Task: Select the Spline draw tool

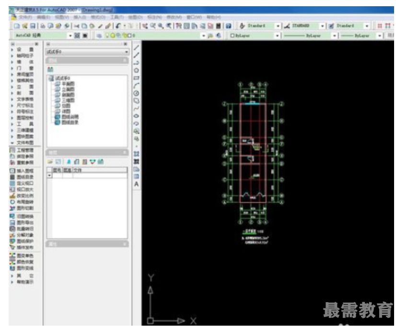Action: [136, 109]
